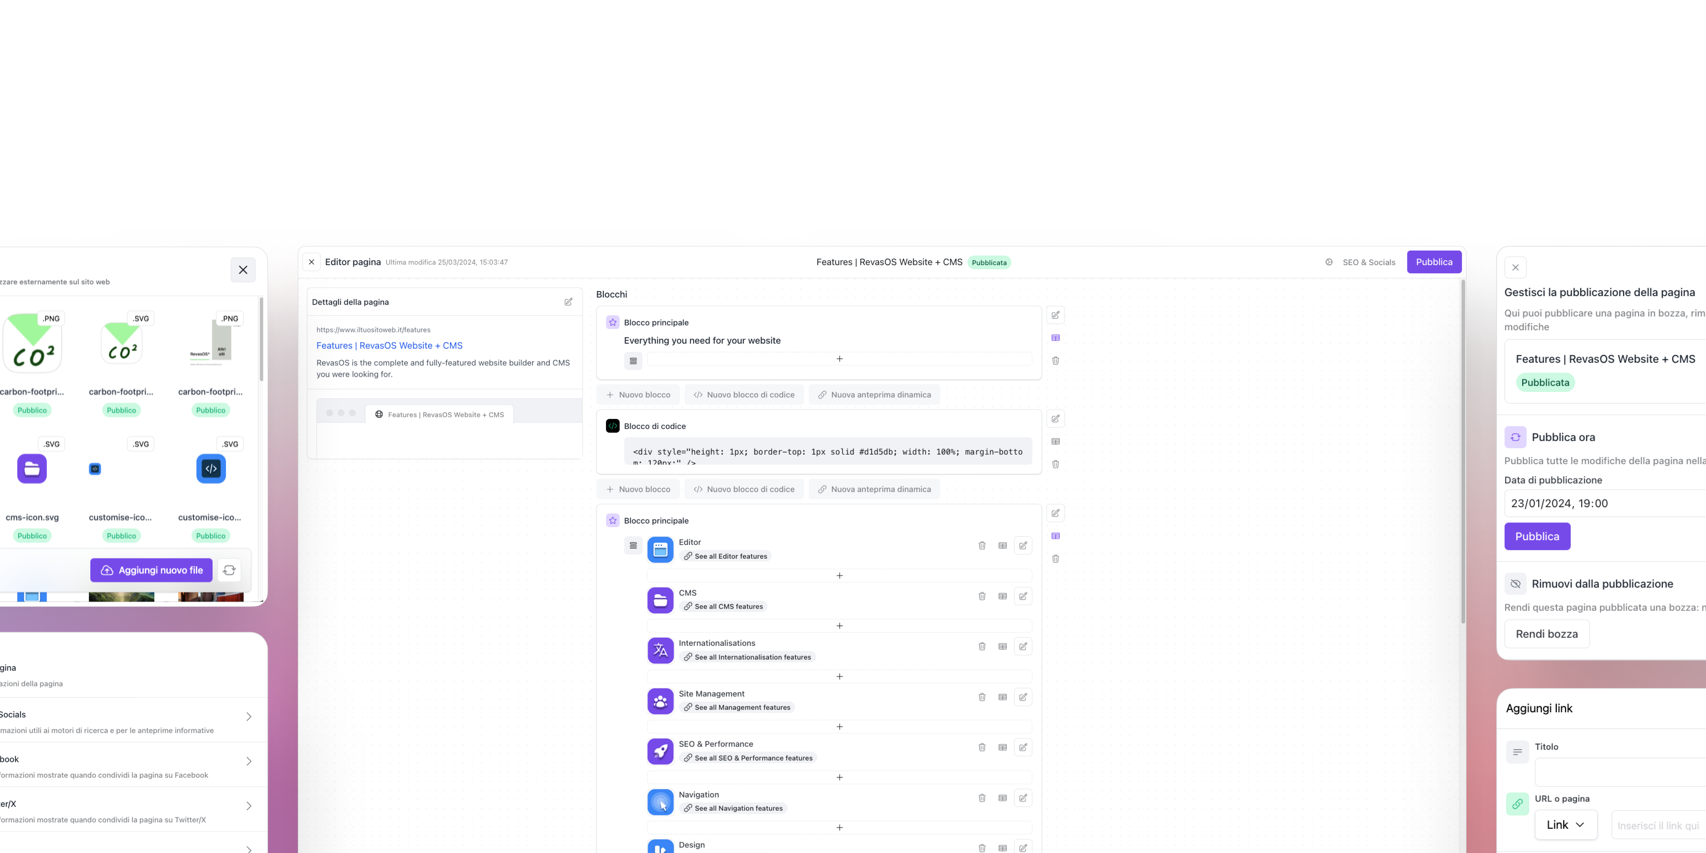
Task: Select the cms-icon.svg thumbnail
Action: pyautogui.click(x=32, y=469)
